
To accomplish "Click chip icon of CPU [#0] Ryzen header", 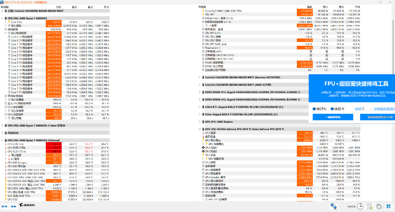I will (6, 18).
